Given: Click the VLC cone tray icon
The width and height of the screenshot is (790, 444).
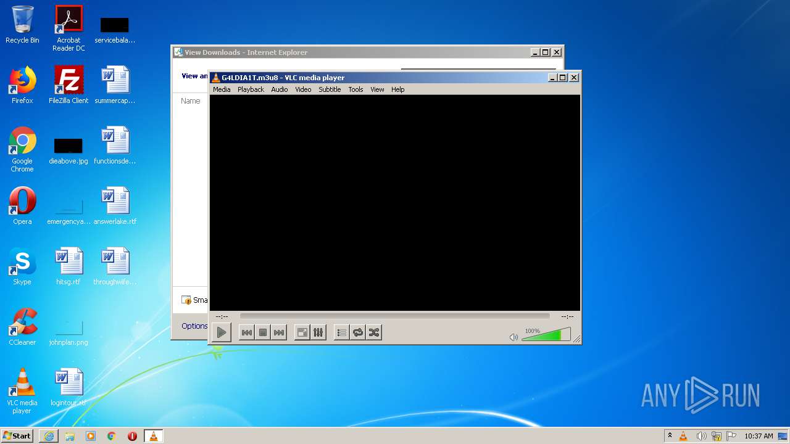Looking at the screenshot, I should tap(683, 436).
